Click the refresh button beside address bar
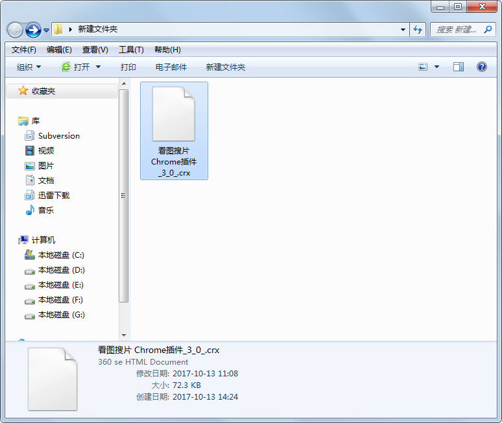Image resolution: width=502 pixels, height=423 pixels. coord(418,29)
